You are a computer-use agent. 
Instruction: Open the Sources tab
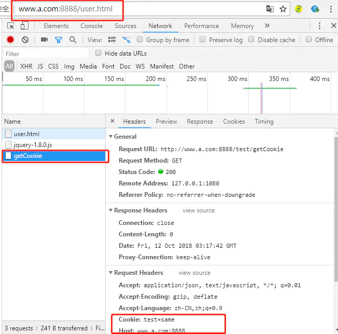(x=125, y=26)
